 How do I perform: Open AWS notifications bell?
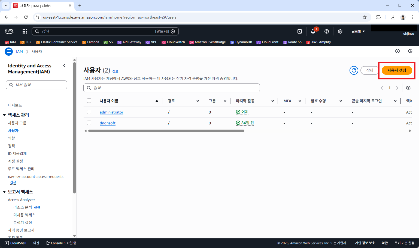[313, 31]
